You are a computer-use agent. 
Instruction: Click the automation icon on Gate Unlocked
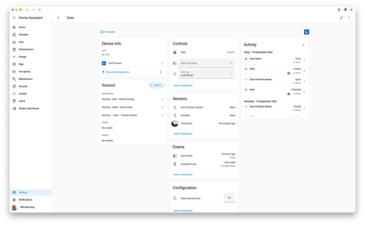point(289,94)
